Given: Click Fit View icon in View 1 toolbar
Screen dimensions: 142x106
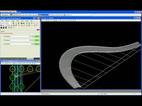Looking at the screenshot, I should click(14, 64).
